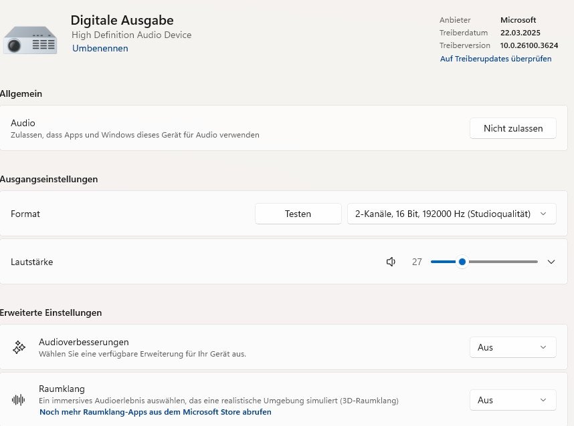574x426 pixels.
Task: Click Umbenennen to rename the device
Action: click(100, 48)
